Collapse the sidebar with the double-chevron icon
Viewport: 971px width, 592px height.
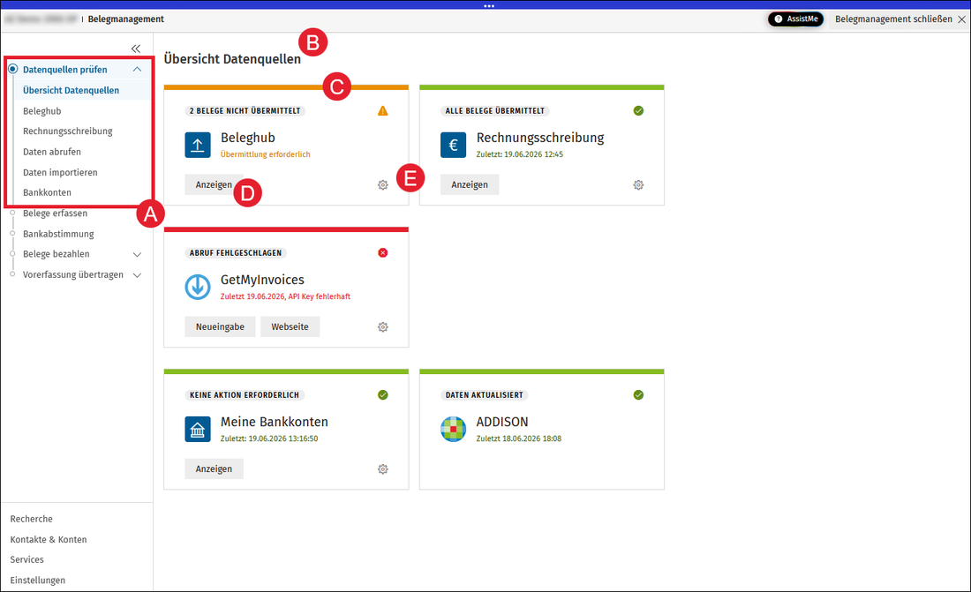[x=136, y=49]
